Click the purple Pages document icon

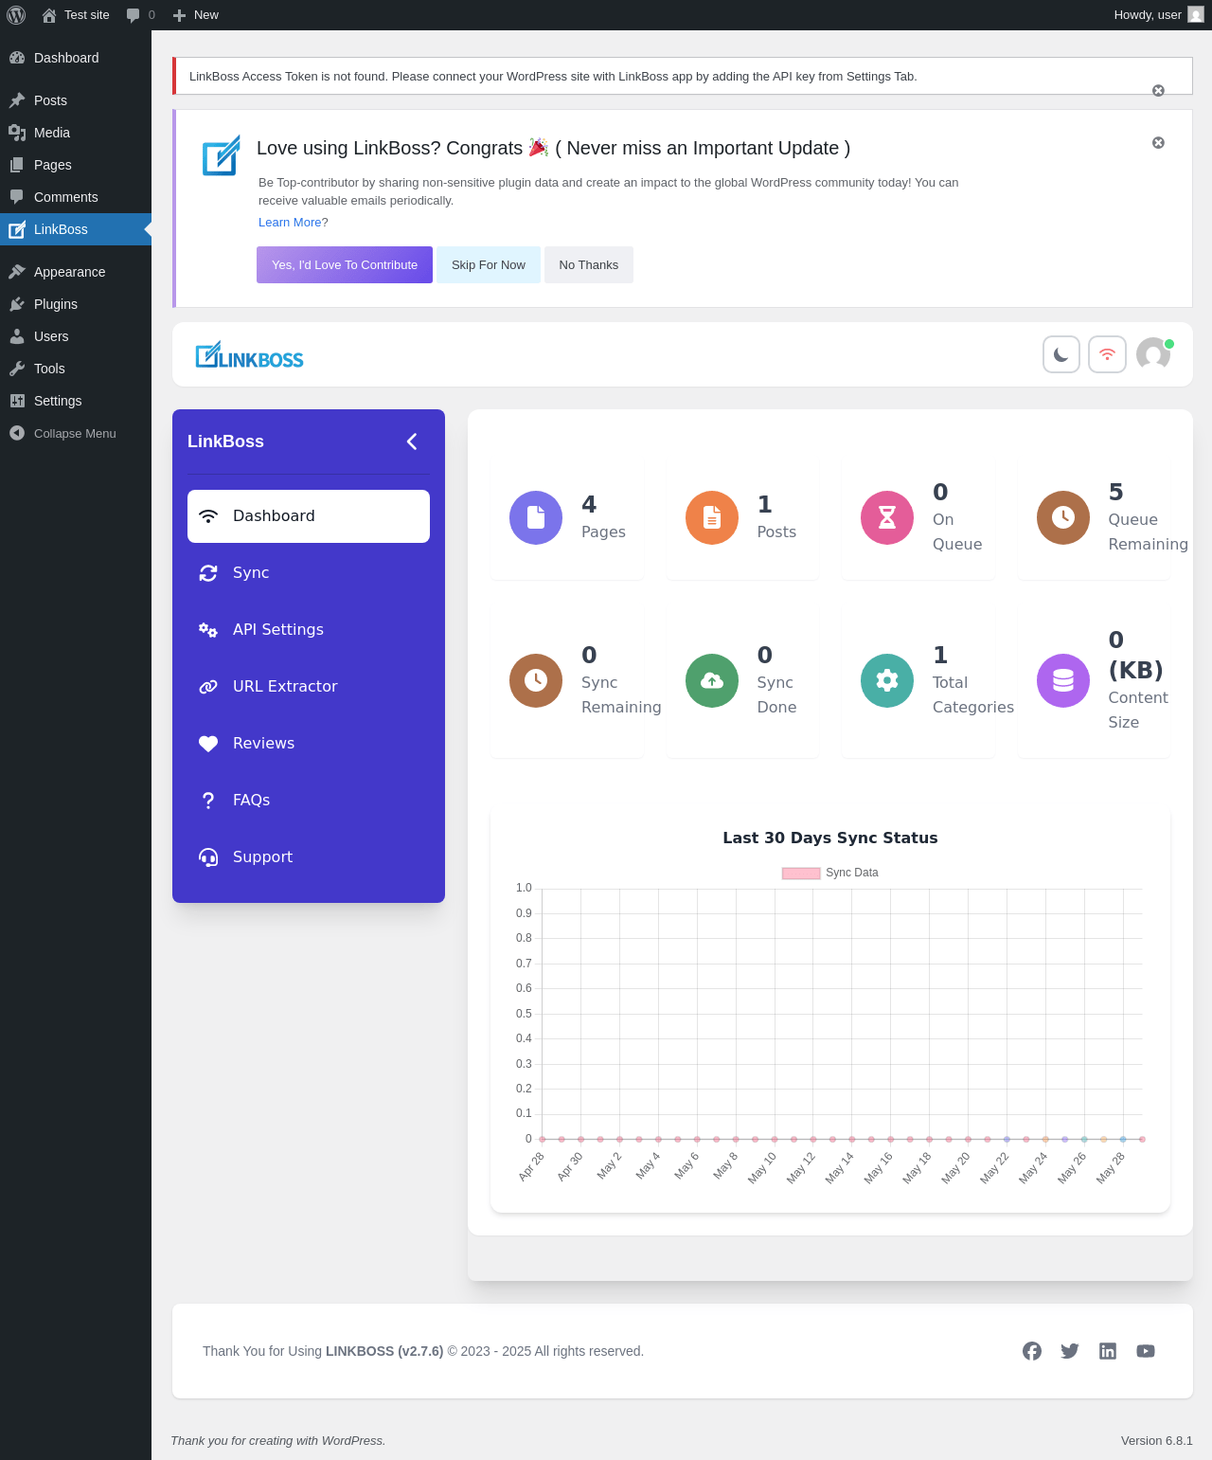[536, 517]
